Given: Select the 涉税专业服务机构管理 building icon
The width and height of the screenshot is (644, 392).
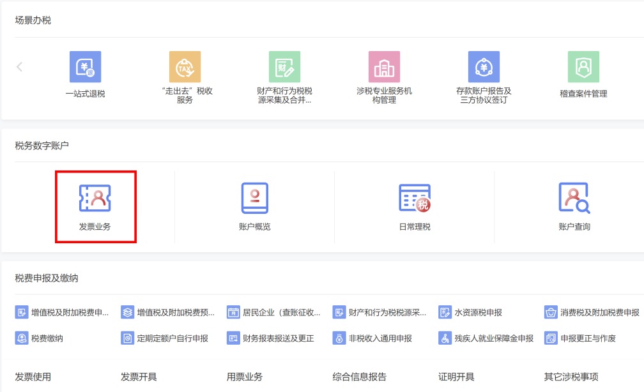Looking at the screenshot, I should [384, 68].
